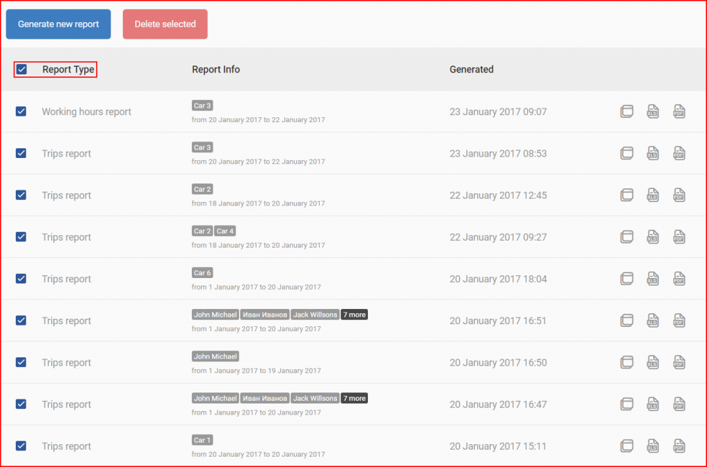This screenshot has height=467, width=707.
Task: Expand "7 more" tag in 16:51 report
Action: pos(354,315)
